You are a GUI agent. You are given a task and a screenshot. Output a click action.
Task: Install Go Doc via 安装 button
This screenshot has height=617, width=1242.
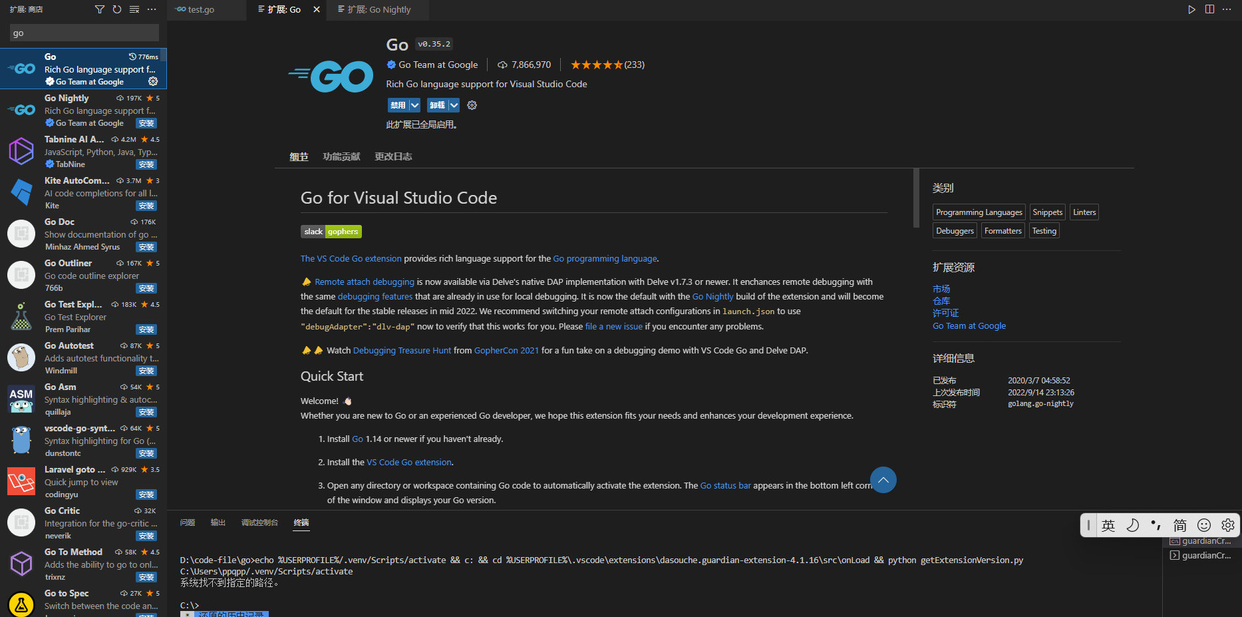point(146,247)
